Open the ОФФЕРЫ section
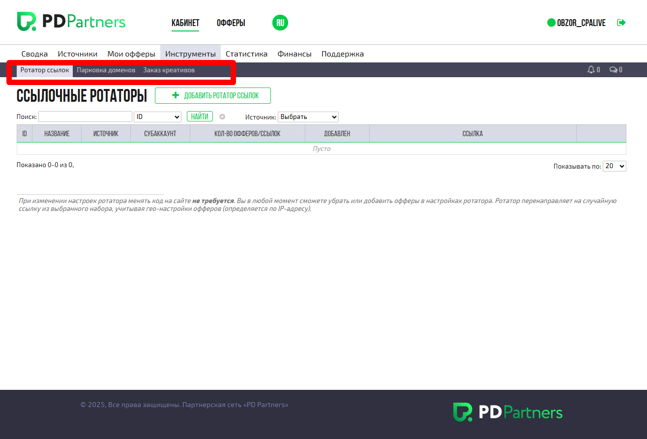The height and width of the screenshot is (439, 647). pyautogui.click(x=231, y=23)
